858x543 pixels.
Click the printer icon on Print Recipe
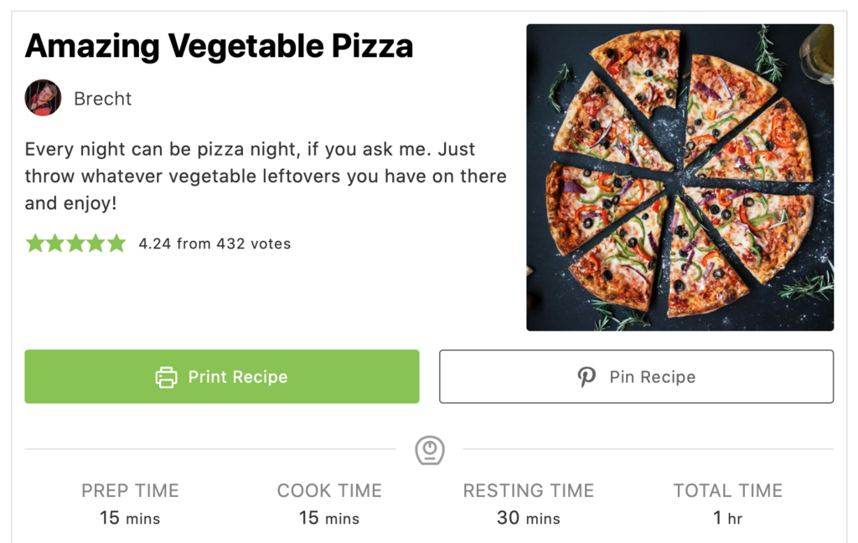tap(164, 377)
